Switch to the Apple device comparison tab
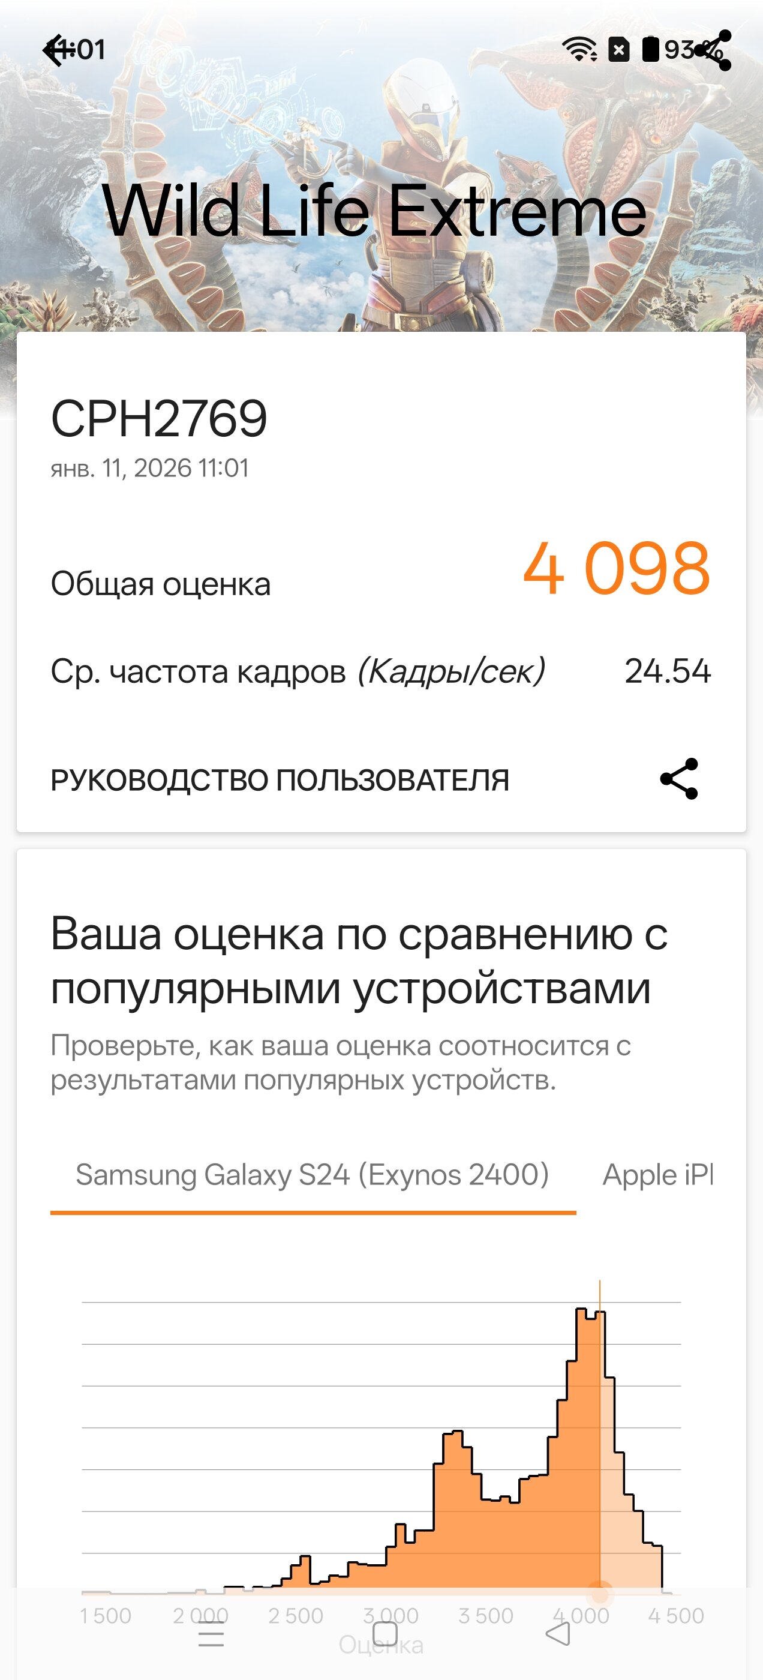The image size is (763, 1680). (657, 1175)
